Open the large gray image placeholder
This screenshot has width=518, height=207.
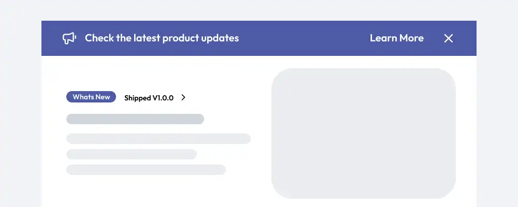tap(363, 133)
